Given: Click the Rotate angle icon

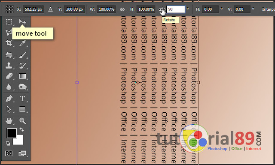Looking at the screenshot, I should pyautogui.click(x=162, y=9).
